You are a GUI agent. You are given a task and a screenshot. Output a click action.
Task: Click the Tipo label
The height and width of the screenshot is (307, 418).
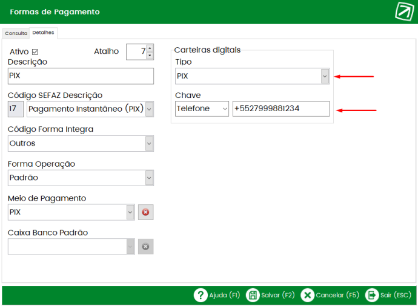pyautogui.click(x=184, y=62)
